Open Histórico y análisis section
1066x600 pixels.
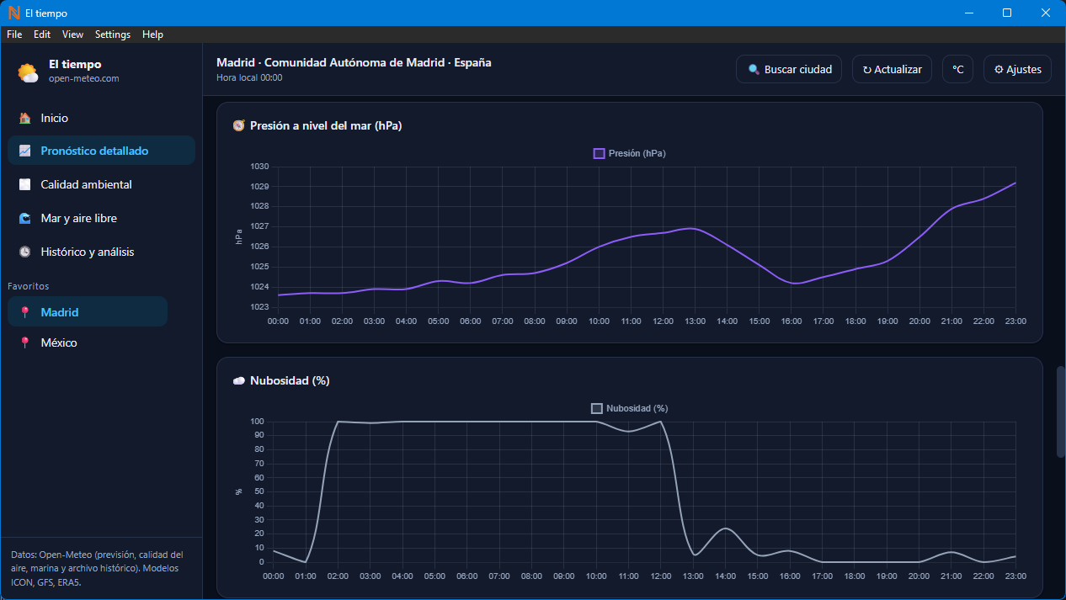[x=101, y=252]
